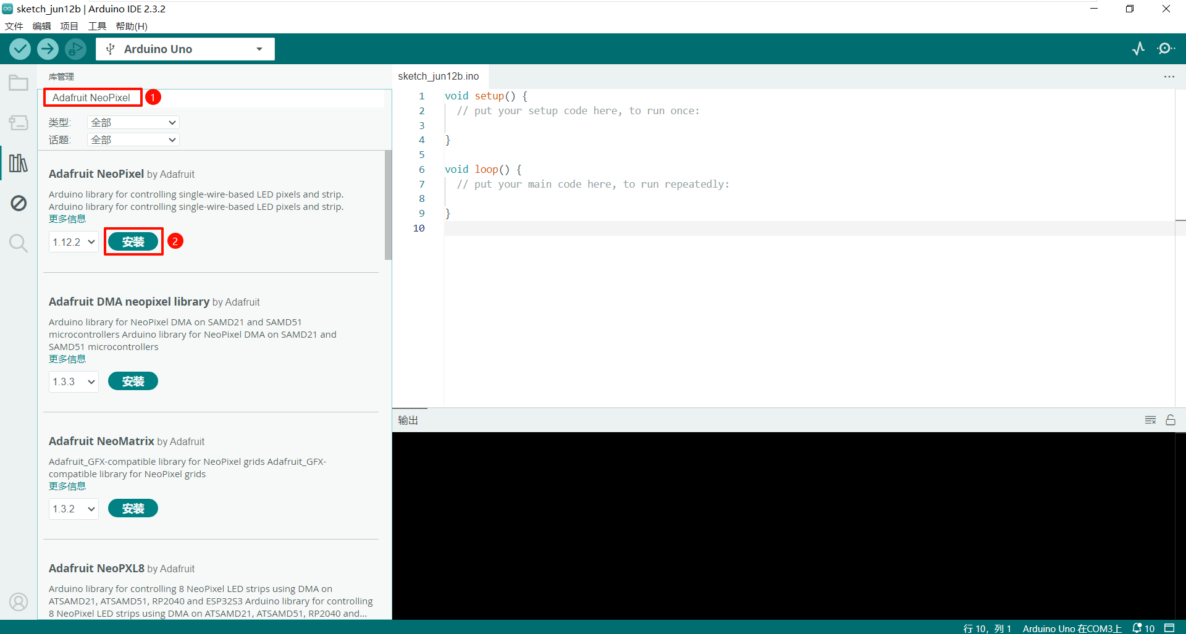The width and height of the screenshot is (1186, 634).
Task: Click the 'put your setup code here' comment
Action: [x=578, y=111]
